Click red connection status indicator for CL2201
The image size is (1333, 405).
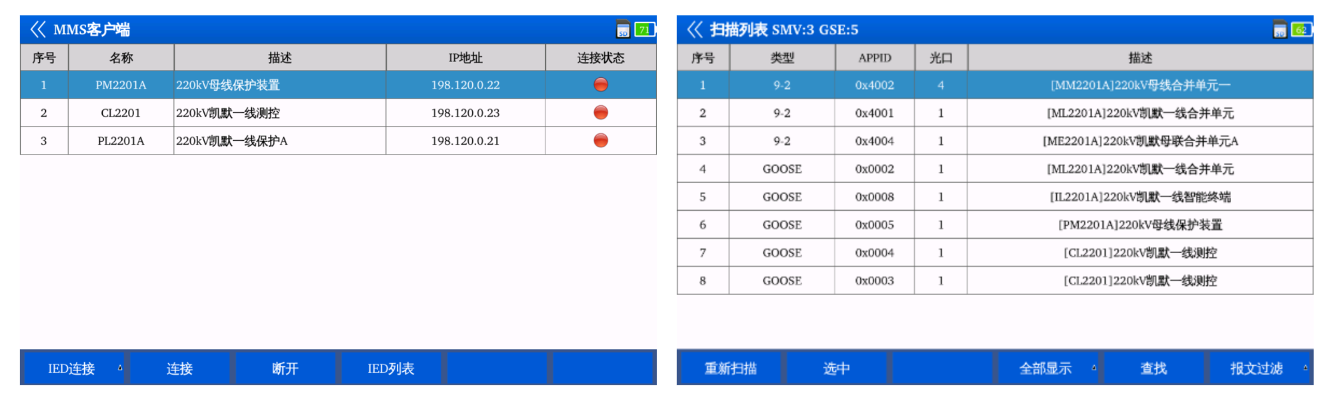point(600,113)
